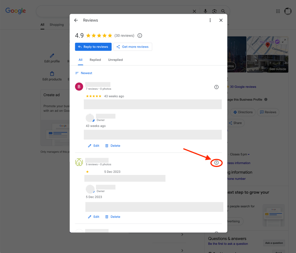The height and width of the screenshot is (253, 296).
Task: Switch to the Unreplied tab
Action: coord(115,60)
